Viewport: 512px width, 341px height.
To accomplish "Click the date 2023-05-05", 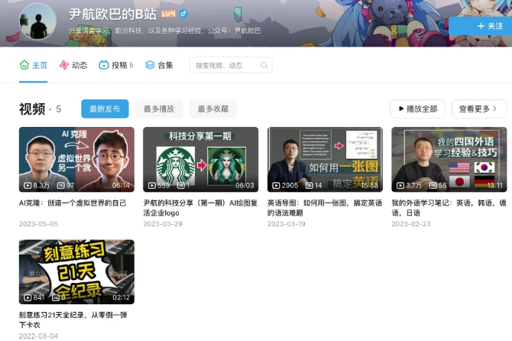I will click(x=38, y=224).
